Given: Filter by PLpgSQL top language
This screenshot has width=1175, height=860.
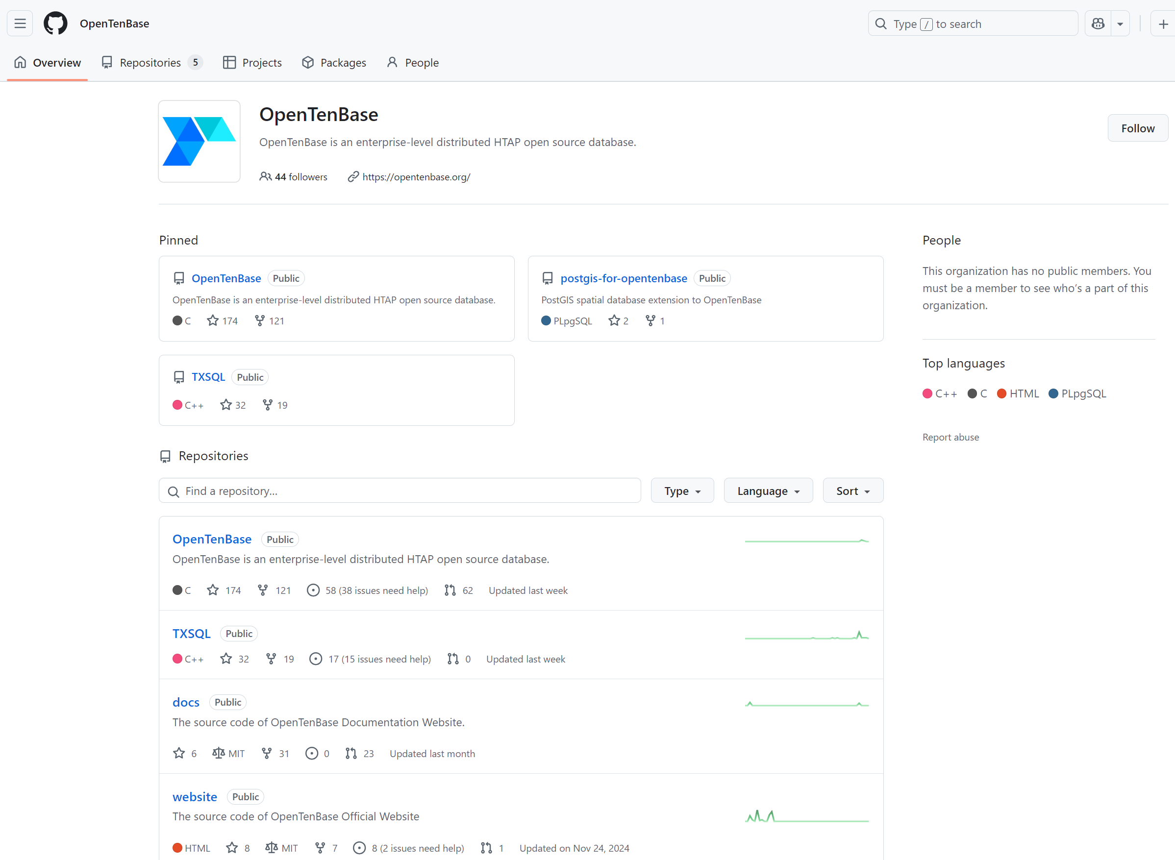Looking at the screenshot, I should [x=1077, y=393].
